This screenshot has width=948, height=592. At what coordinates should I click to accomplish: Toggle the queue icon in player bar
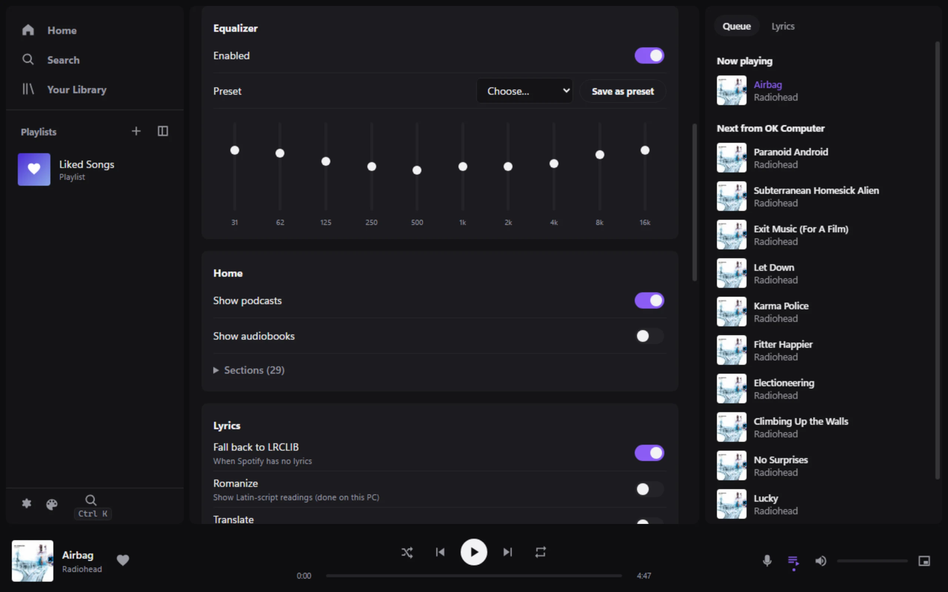coord(793,561)
